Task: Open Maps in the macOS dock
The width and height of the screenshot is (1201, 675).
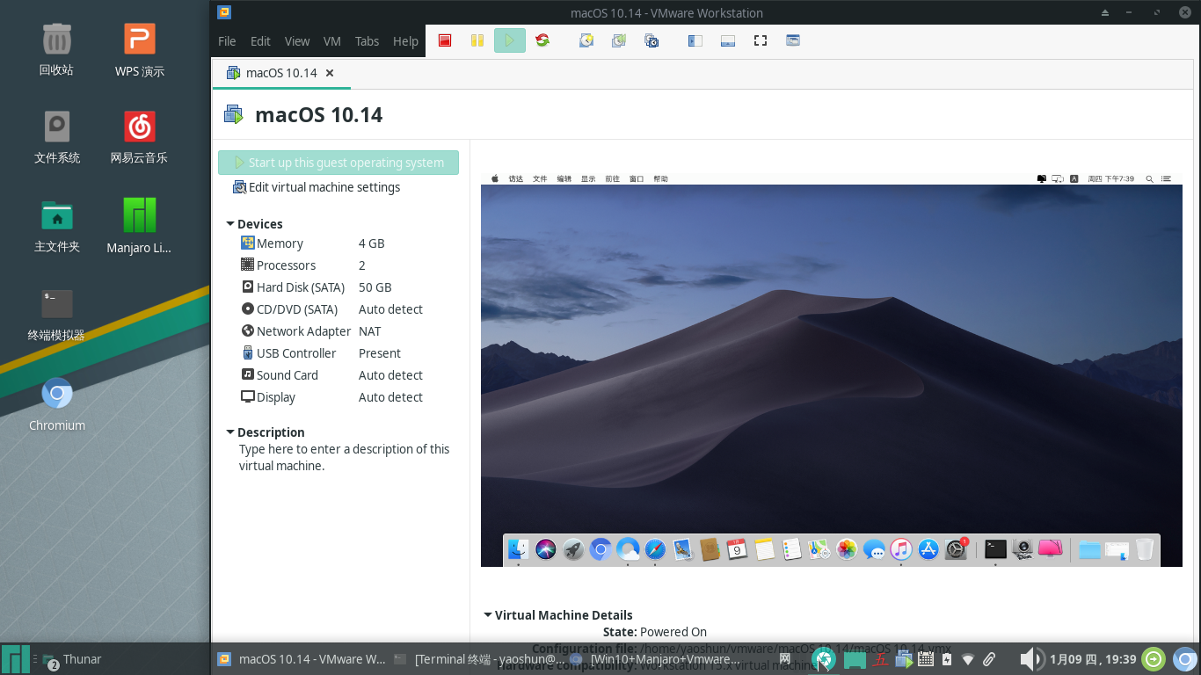Action: pyautogui.click(x=819, y=550)
